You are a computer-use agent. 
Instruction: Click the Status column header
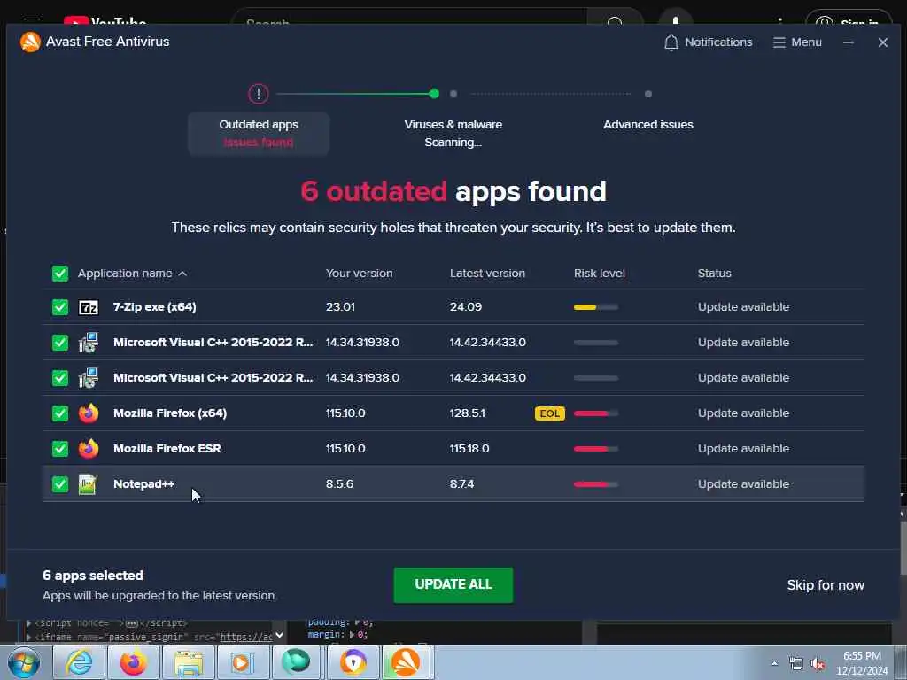pyautogui.click(x=715, y=274)
